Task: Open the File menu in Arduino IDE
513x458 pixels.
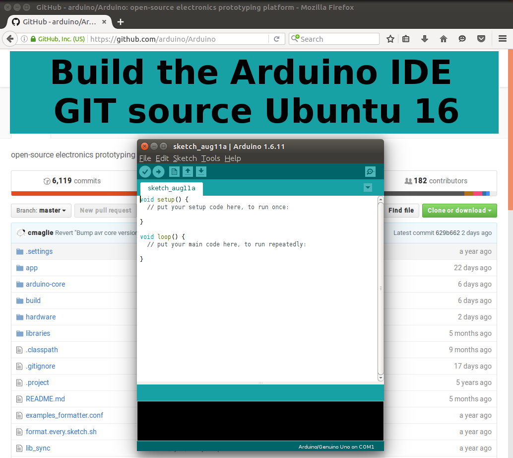Action: 145,158
